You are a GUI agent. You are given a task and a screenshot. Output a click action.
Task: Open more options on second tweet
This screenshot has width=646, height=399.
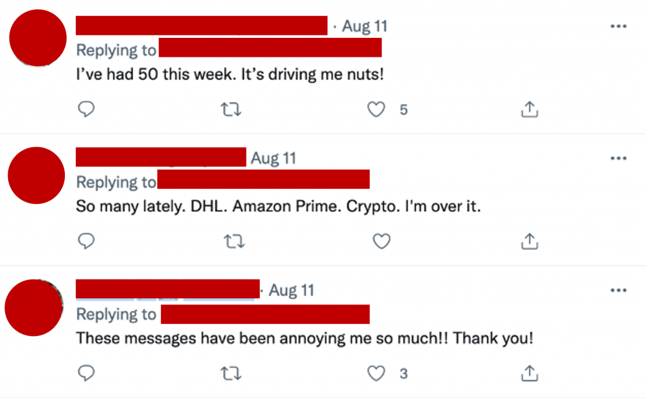tap(618, 158)
